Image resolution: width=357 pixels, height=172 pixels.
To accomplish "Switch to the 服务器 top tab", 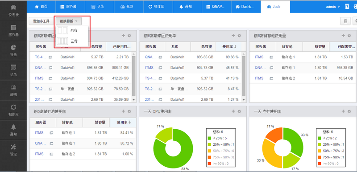I will coord(71,7).
